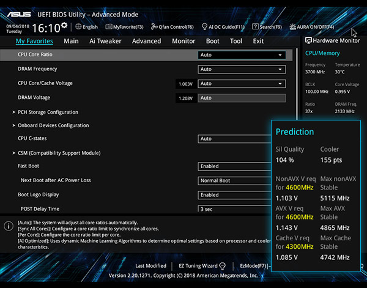Viewport: 367px width, 288px height.
Task: Toggle AURA ON/OFF(F4)
Action: coord(311,27)
